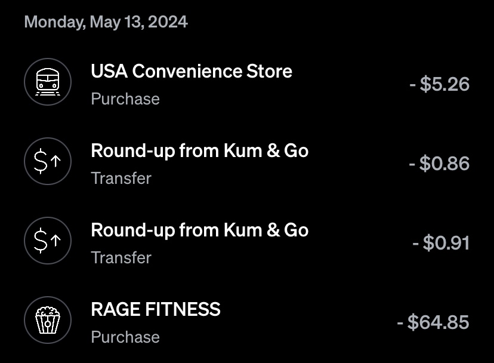The width and height of the screenshot is (494, 363).
Task: Open the Kum & Go round-up title for $0.91
Action: tap(199, 230)
